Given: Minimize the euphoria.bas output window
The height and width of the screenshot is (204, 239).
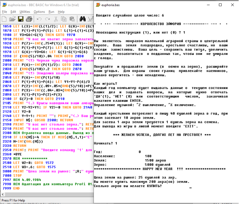Looking at the screenshot, I should [x=208, y=5].
